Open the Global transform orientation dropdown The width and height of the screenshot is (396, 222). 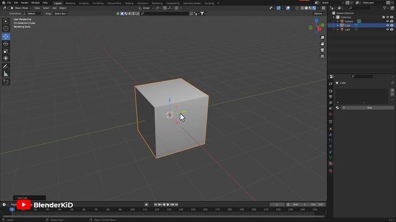point(147,8)
